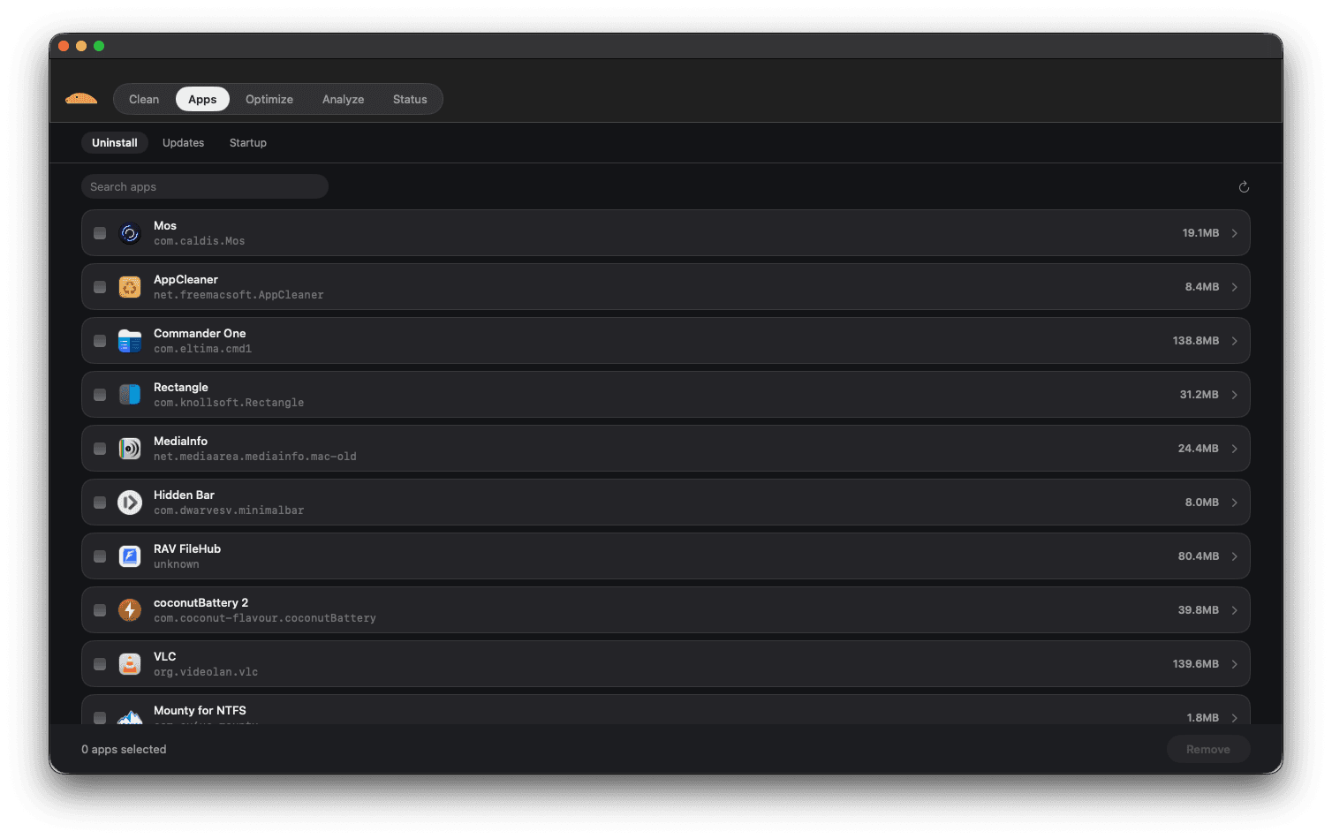The height and width of the screenshot is (839, 1332).
Task: Click the coconutBattery 2 app icon
Action: click(130, 610)
